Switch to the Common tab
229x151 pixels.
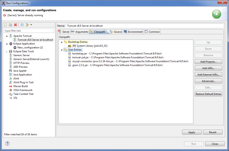(x=152, y=32)
